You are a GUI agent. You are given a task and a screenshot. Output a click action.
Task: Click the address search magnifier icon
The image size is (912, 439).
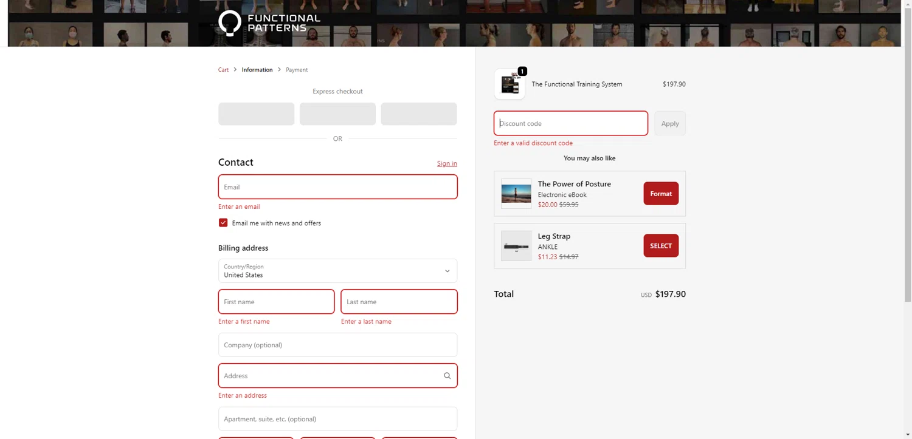447,376
